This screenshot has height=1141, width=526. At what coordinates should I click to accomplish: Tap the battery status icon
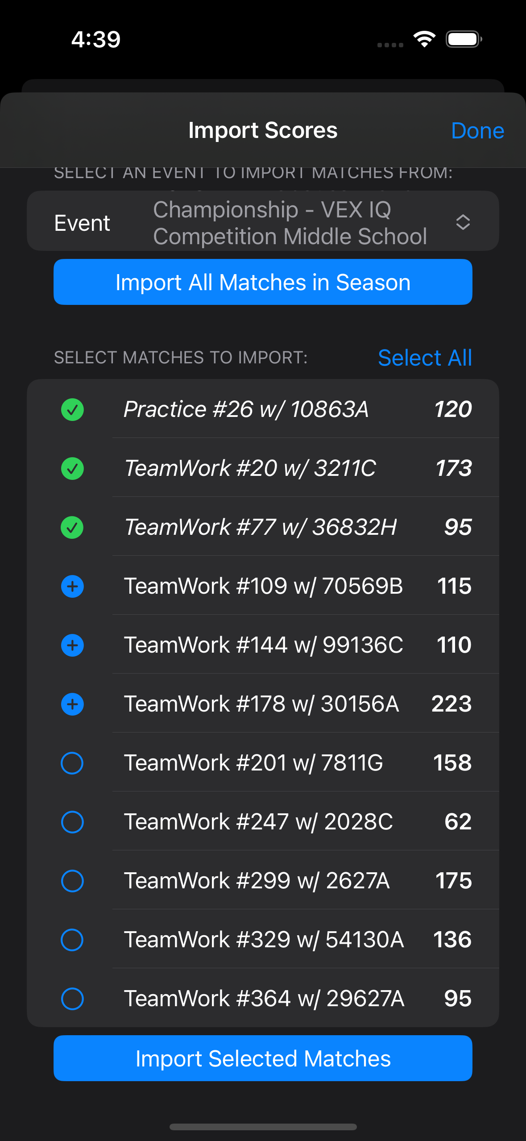[x=464, y=39]
